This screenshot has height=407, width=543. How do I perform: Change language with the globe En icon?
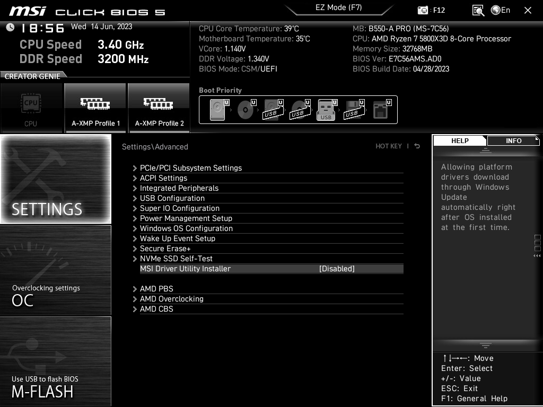(501, 10)
